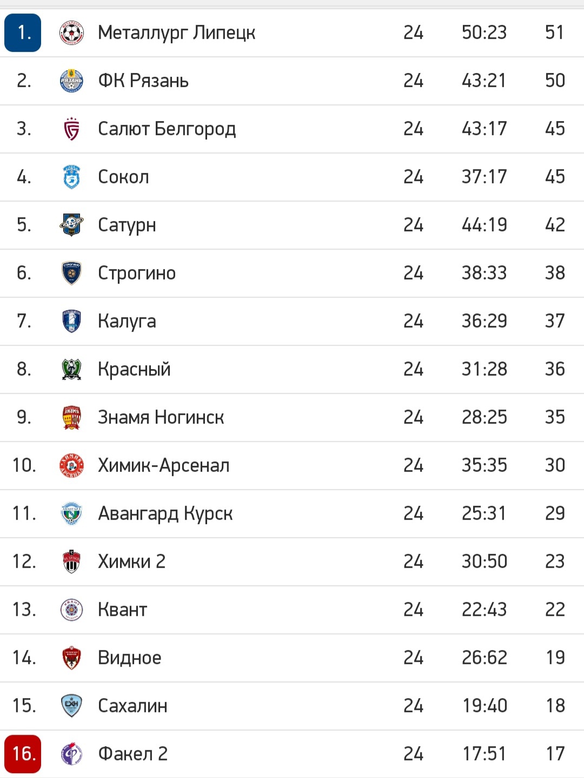Tap the ФК Рязань team crest
This screenshot has height=778, width=584.
[71, 81]
